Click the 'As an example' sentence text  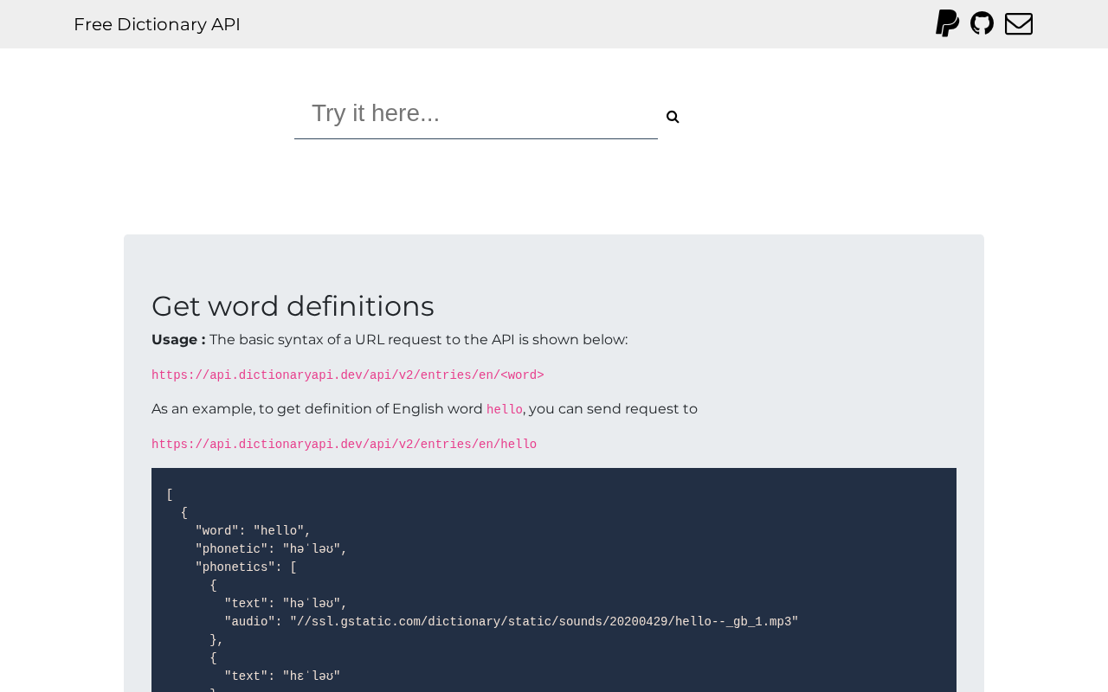317,409
